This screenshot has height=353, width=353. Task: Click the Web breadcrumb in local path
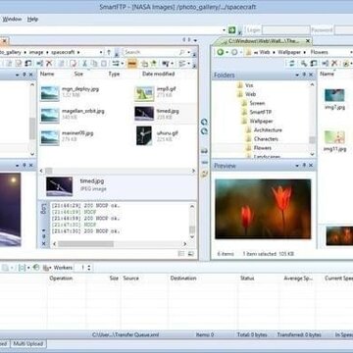[x=264, y=52]
